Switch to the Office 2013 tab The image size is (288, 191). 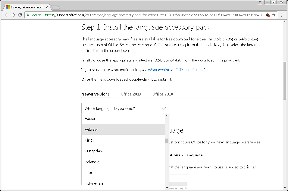[x=131, y=94]
